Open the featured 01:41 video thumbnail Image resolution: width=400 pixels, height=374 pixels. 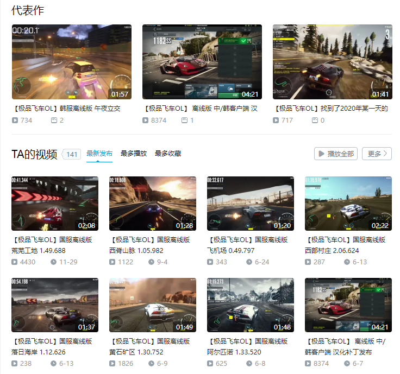coord(333,62)
